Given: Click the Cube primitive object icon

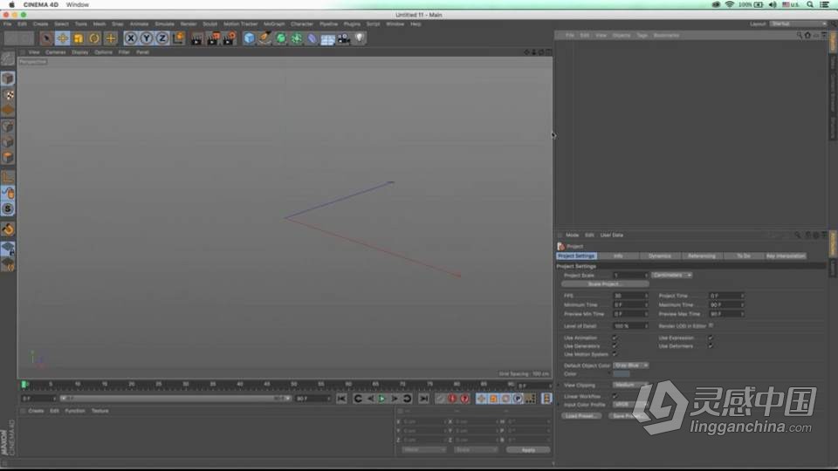Looking at the screenshot, I should [x=250, y=38].
